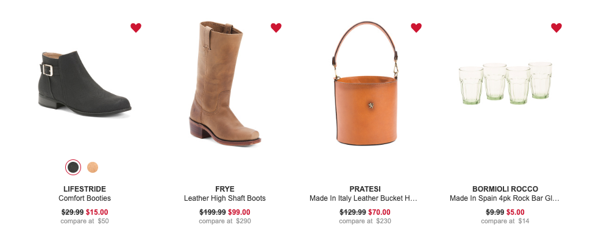
Task: Click BORMIOLI ROCCO brand name
Action: 505,189
